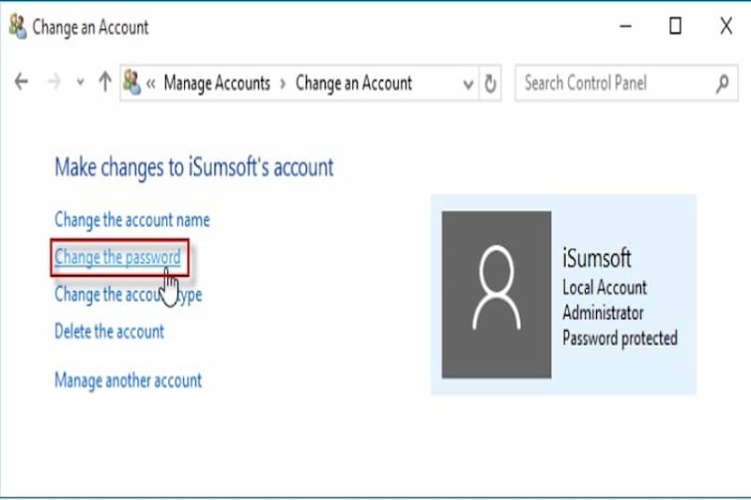Select Manage Accounts in the breadcrumb
Screen dimensions: 751x500
(217, 83)
